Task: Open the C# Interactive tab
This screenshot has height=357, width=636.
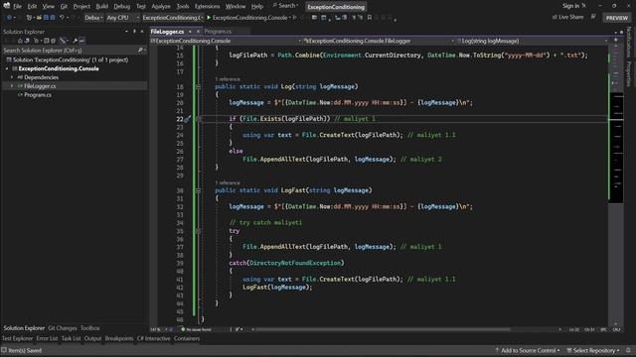Action: pyautogui.click(x=154, y=338)
